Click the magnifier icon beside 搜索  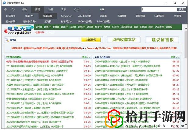7,40
